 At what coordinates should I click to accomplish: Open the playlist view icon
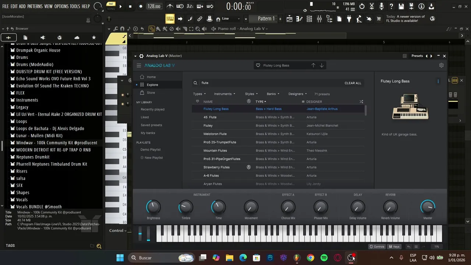289,19
